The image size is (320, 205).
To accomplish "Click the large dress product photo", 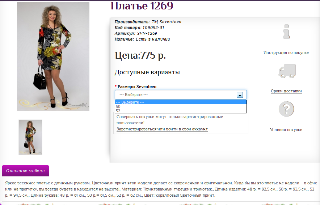I will (53, 57).
